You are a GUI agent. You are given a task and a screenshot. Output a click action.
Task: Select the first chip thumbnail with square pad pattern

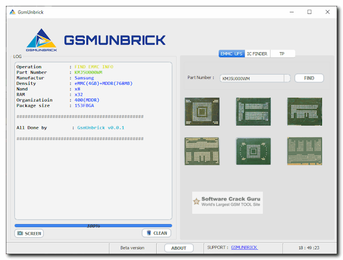[x=202, y=112]
